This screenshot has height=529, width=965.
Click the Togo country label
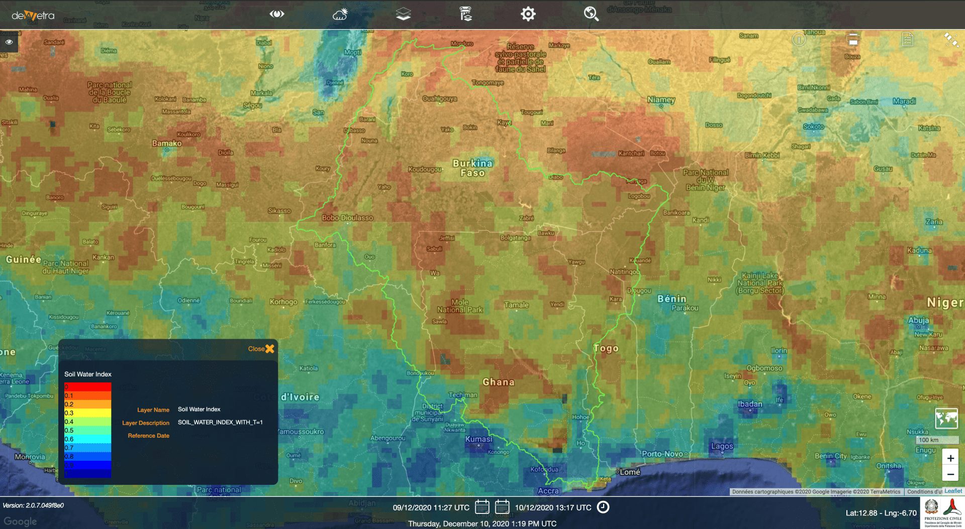click(x=606, y=348)
